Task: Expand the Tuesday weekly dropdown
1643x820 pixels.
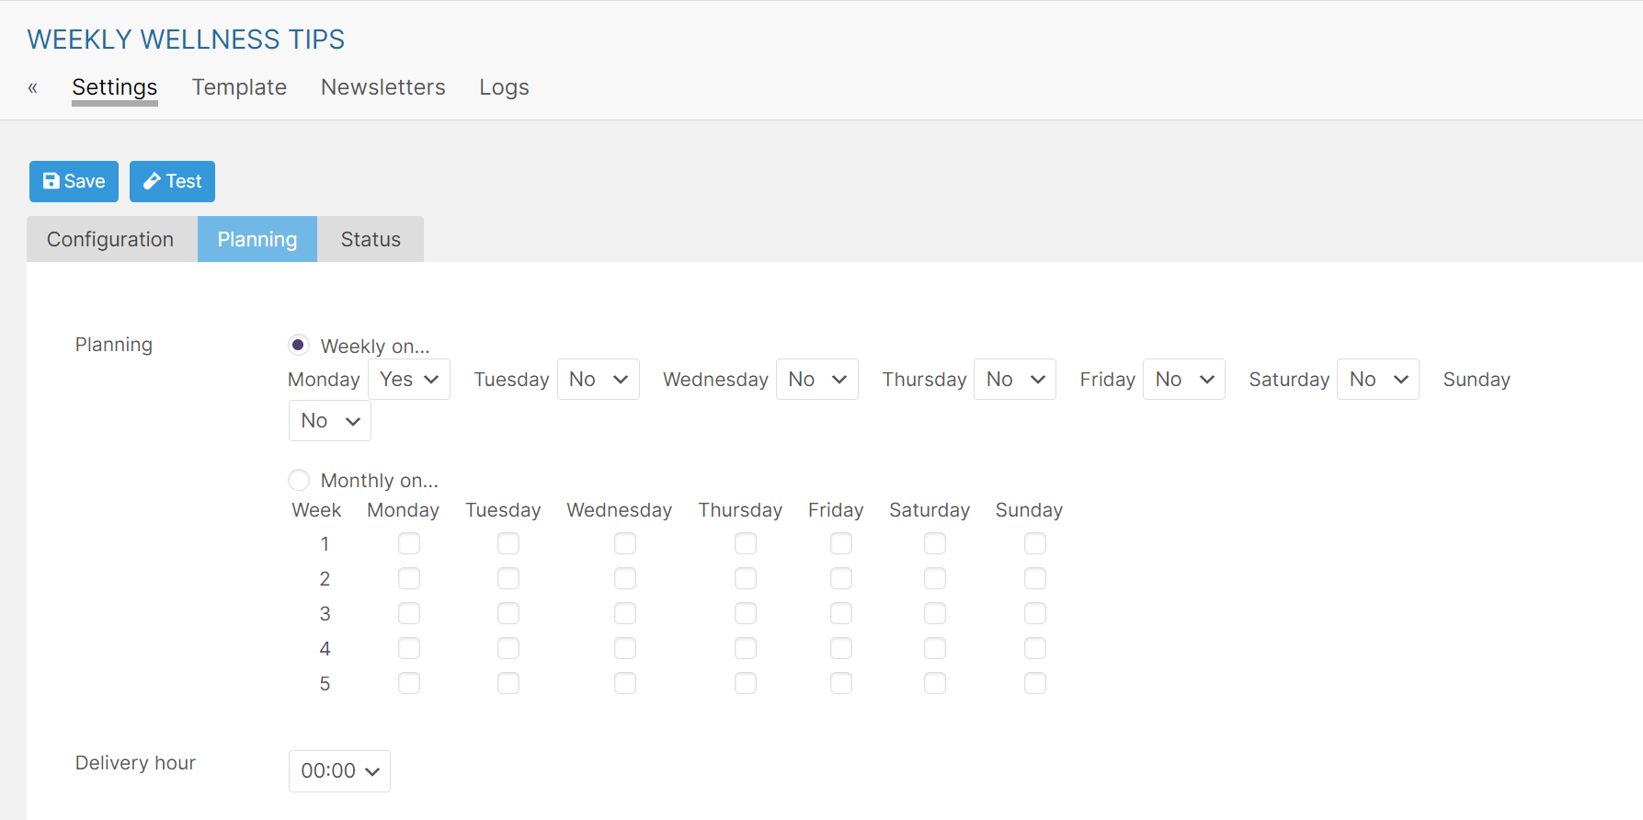Action: pos(598,380)
